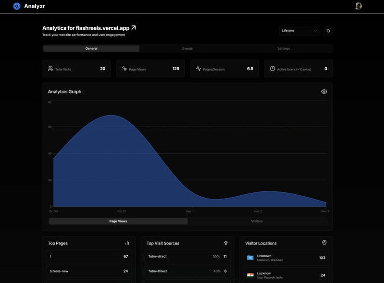Toggle the Analytics Graph eye visibility icon

[x=324, y=92]
